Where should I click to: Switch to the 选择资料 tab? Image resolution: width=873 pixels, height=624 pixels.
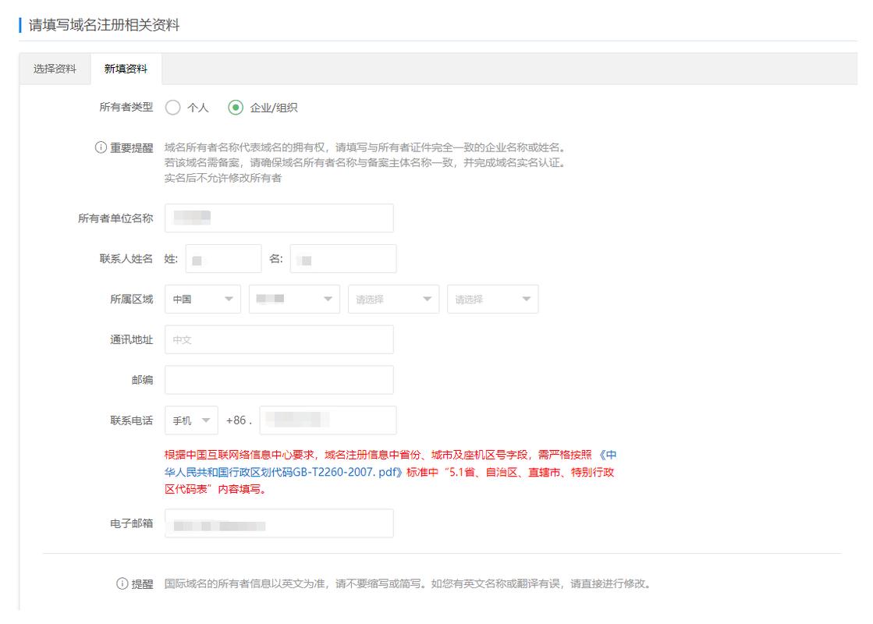coord(55,69)
